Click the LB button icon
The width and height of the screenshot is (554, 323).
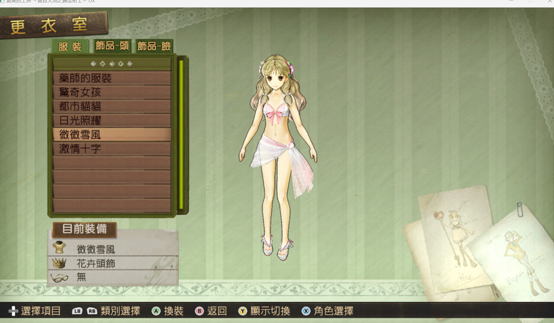coord(77,311)
